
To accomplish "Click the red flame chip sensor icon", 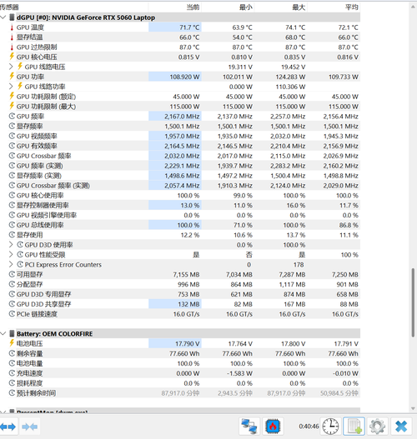I will 273,427.
